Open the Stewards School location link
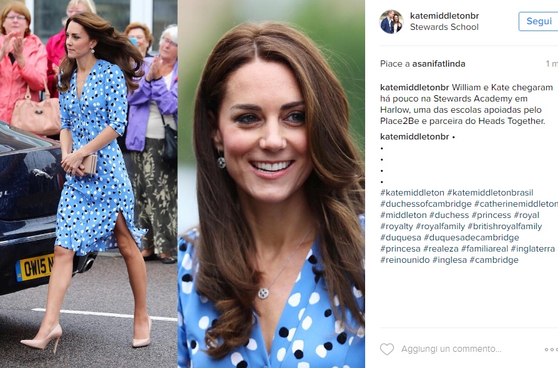 [x=444, y=27]
